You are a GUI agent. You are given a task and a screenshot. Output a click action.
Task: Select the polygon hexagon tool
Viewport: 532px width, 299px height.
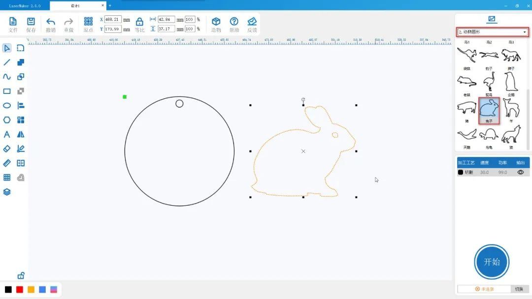7,120
